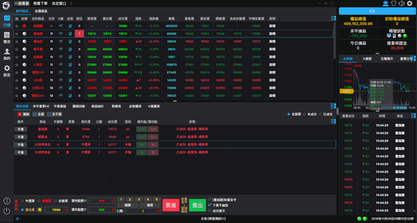
Task: Click the star to add 電子期 to favorites
Action: pyautogui.click(x=16, y=49)
